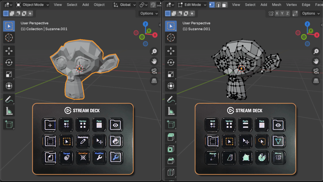Screen dimensions: 323x182
Task: Click the camera view icon in the Object Mode viewport
Action: pos(154,71)
